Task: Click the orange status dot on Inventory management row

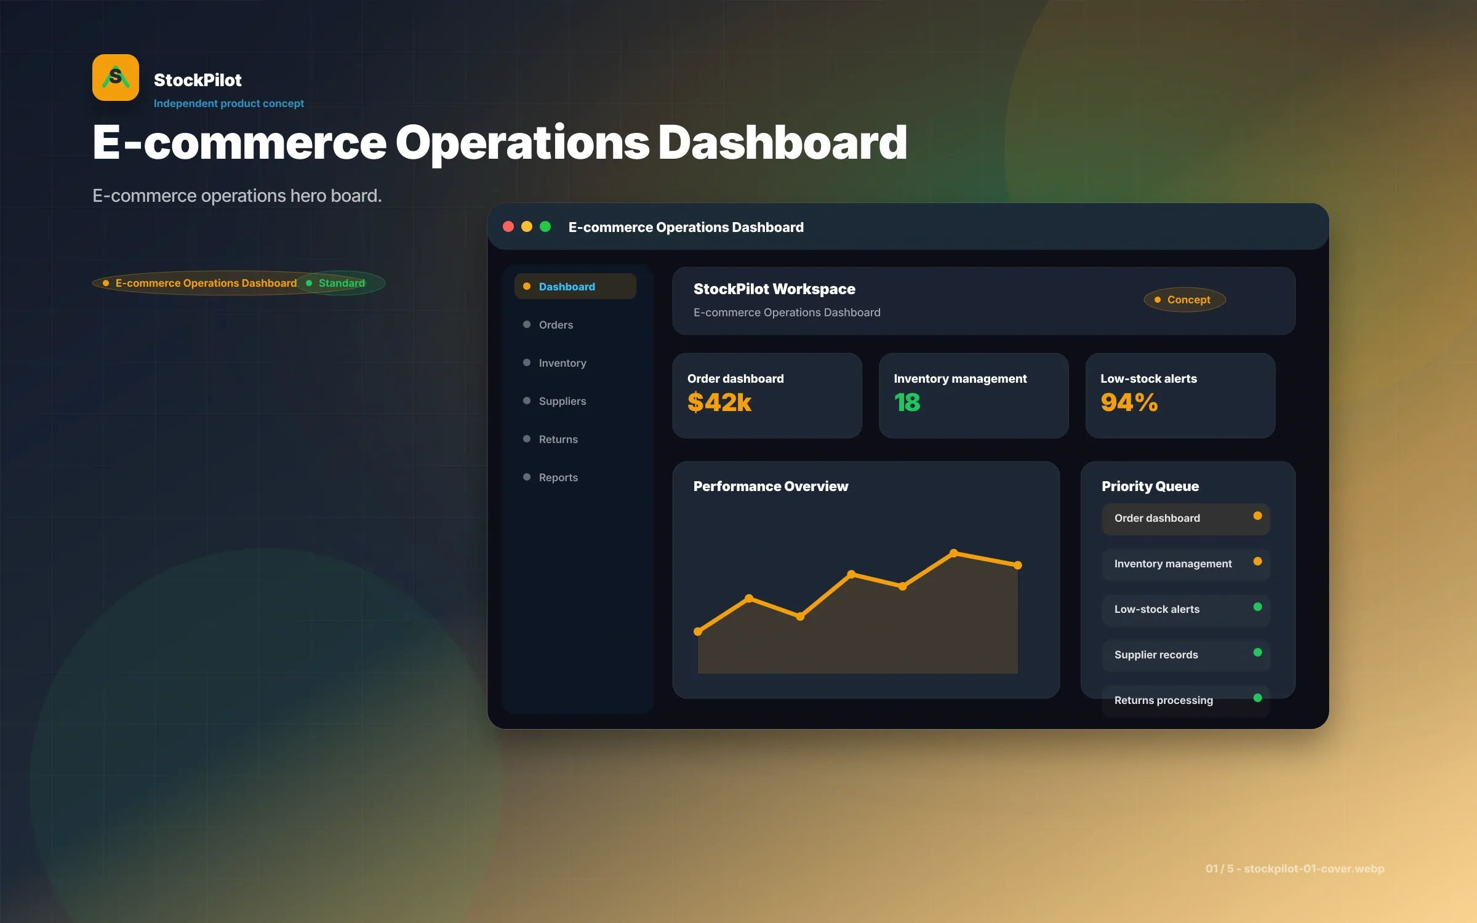Action: [1257, 561]
